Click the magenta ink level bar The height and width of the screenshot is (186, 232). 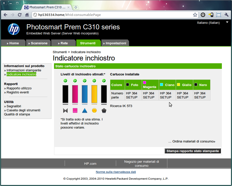pos(75,94)
